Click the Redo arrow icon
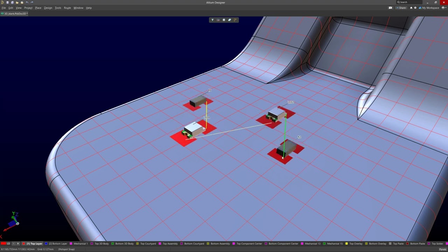The image size is (448, 252). pyautogui.click(x=32, y=2)
